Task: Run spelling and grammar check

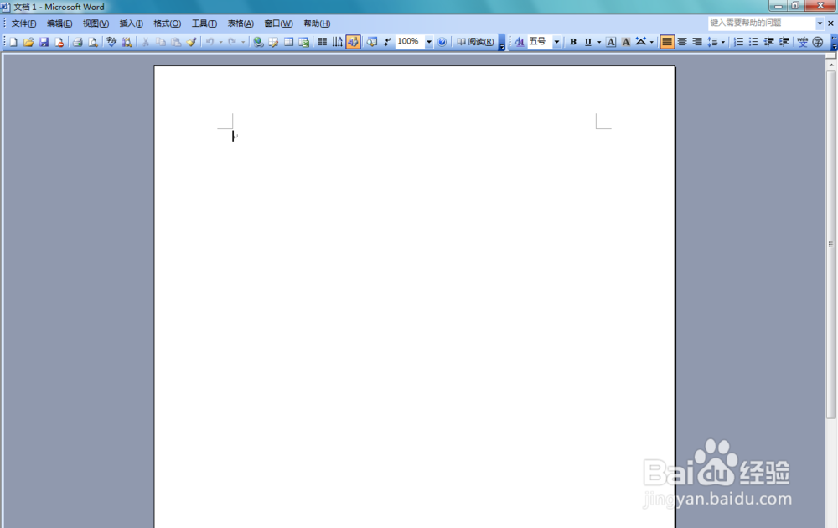Action: (111, 41)
